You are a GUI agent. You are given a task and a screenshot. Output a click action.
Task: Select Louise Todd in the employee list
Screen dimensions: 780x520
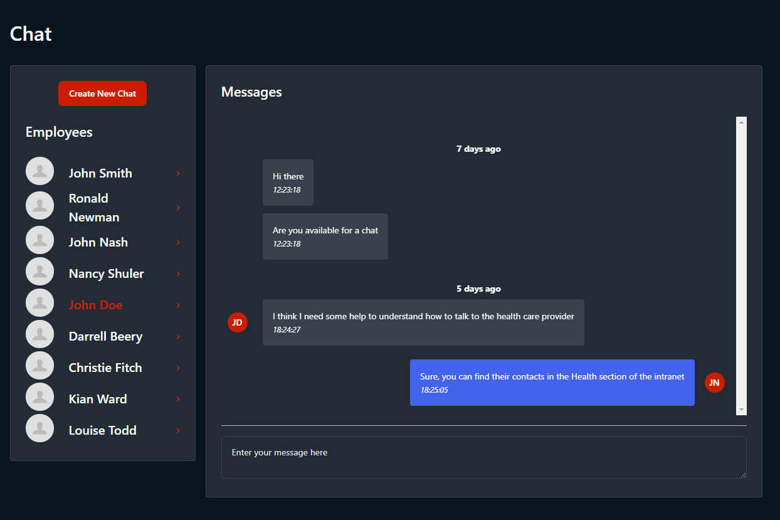(102, 430)
